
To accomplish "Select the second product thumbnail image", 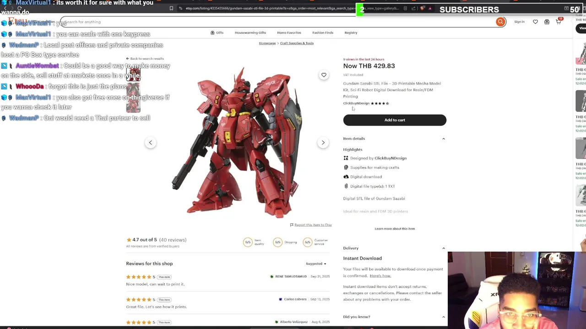I will click(133, 90).
